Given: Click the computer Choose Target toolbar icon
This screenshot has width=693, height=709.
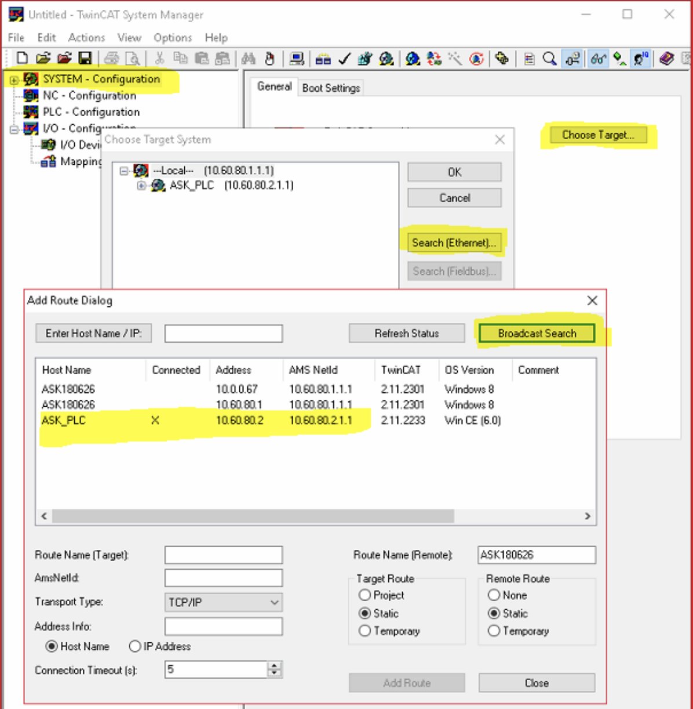Looking at the screenshot, I should pyautogui.click(x=297, y=59).
